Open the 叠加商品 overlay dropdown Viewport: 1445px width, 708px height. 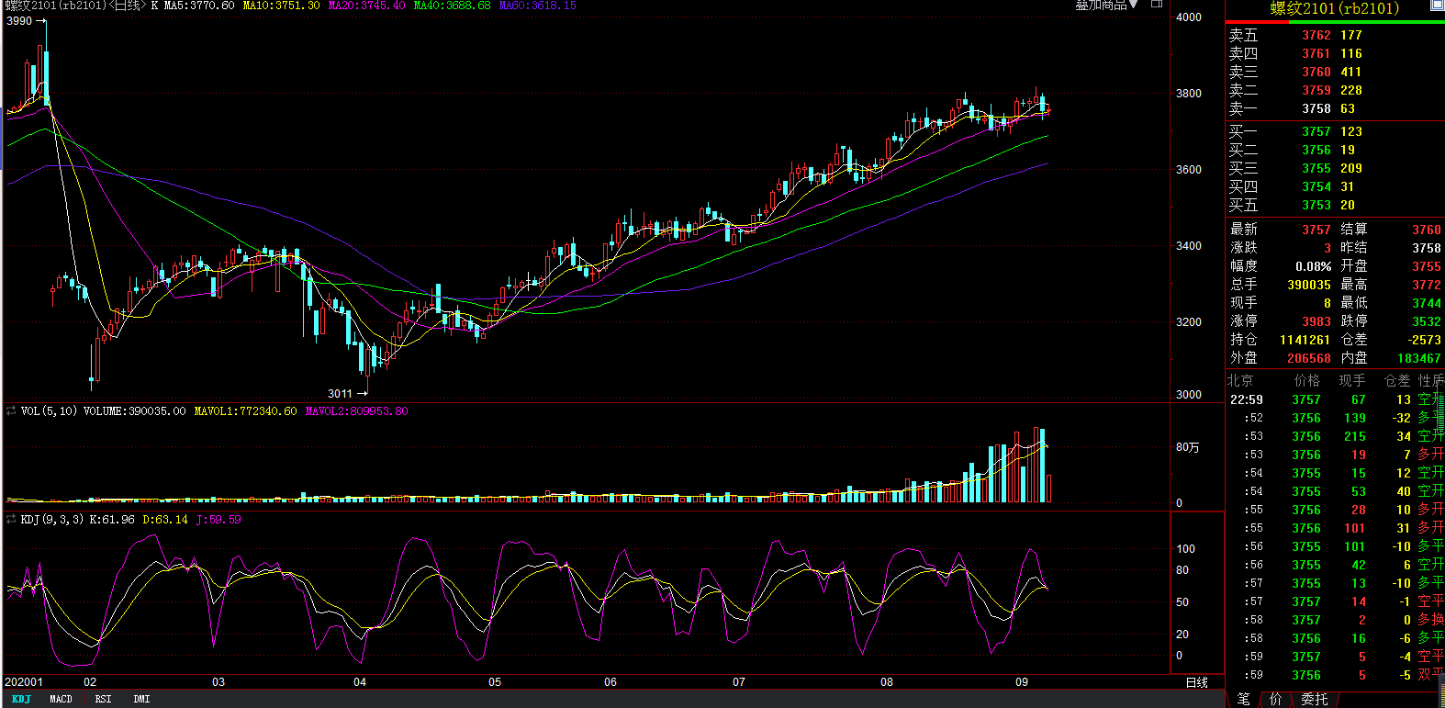pos(1106,6)
